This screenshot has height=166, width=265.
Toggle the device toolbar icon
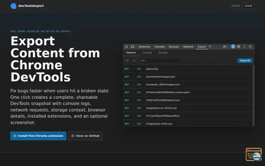[132, 46]
